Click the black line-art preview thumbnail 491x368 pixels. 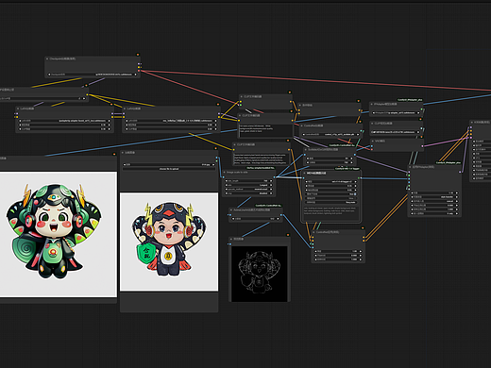260,274
